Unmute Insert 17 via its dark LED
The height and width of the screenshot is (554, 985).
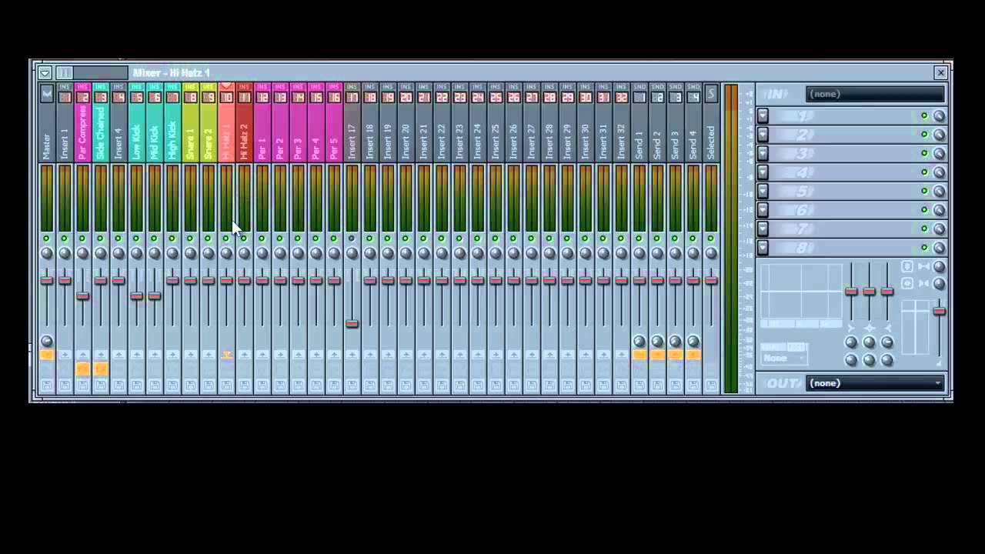tap(352, 239)
